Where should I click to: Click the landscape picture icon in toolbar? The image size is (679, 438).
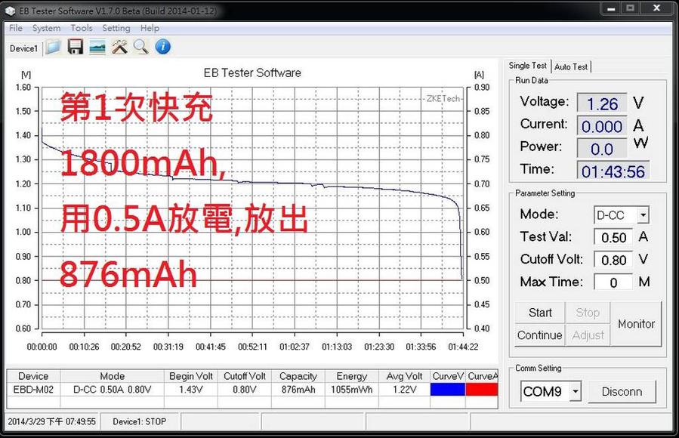point(97,48)
